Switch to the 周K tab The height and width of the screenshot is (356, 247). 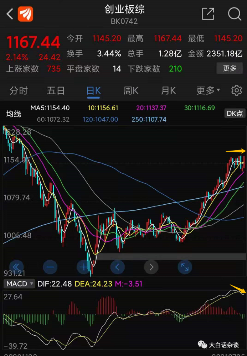click(x=131, y=91)
